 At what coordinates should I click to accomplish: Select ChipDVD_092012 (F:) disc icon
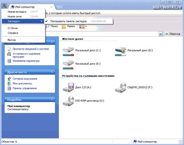(x=121, y=88)
